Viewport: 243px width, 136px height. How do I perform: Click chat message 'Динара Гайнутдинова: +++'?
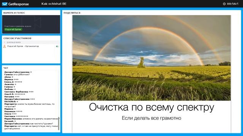[x=19, y=99]
